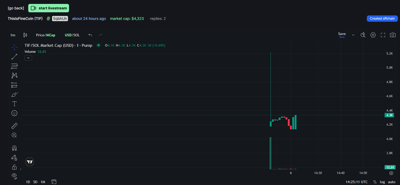400x185 pixels.
Task: Open the forecasting and measurement tools
Action: point(14,85)
